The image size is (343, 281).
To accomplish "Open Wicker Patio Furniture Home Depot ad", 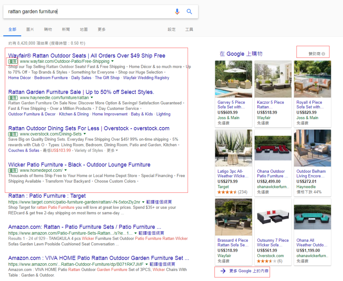I will click(79, 164).
